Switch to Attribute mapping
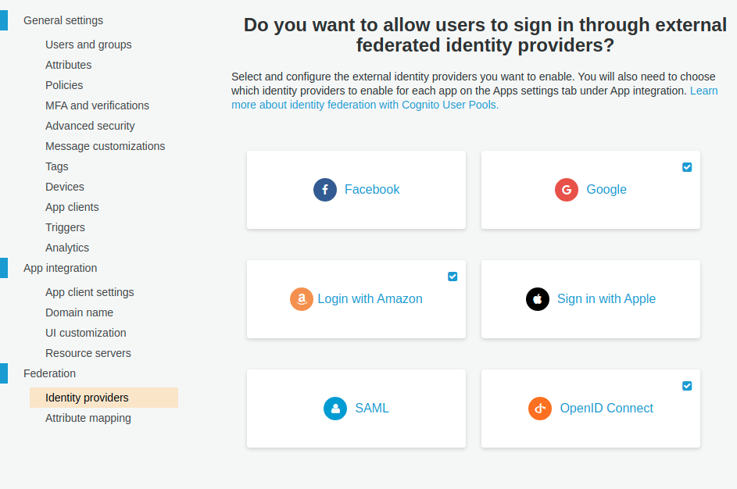The height and width of the screenshot is (489, 737). click(88, 418)
